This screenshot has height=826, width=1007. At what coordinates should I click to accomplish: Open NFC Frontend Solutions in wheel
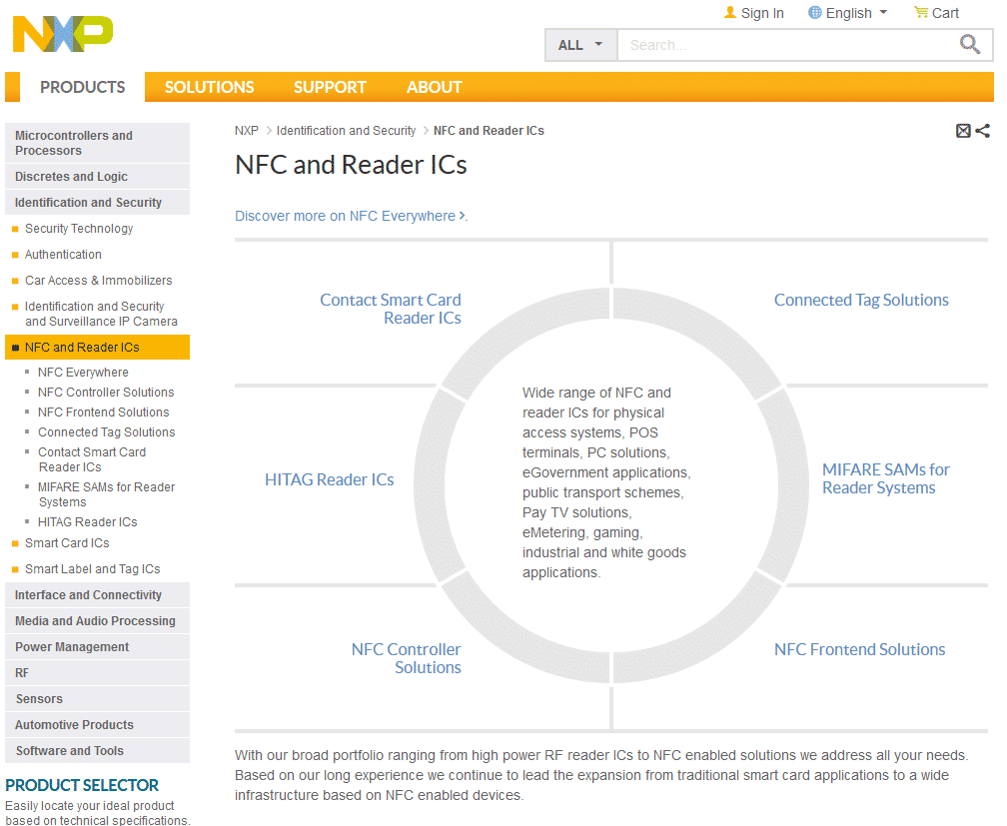point(859,649)
